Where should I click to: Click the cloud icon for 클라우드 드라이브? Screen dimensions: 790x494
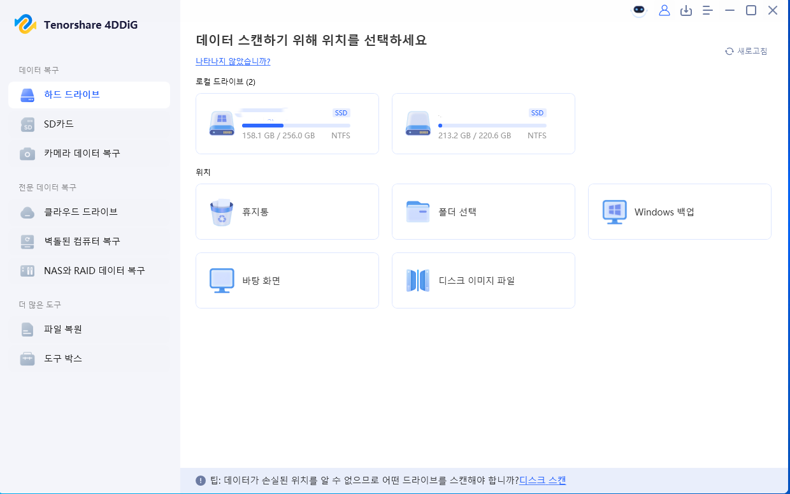(27, 212)
